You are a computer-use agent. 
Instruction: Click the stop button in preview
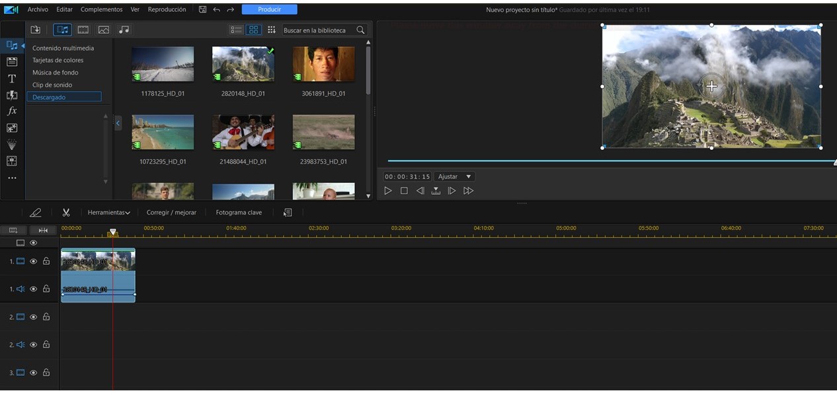click(404, 191)
